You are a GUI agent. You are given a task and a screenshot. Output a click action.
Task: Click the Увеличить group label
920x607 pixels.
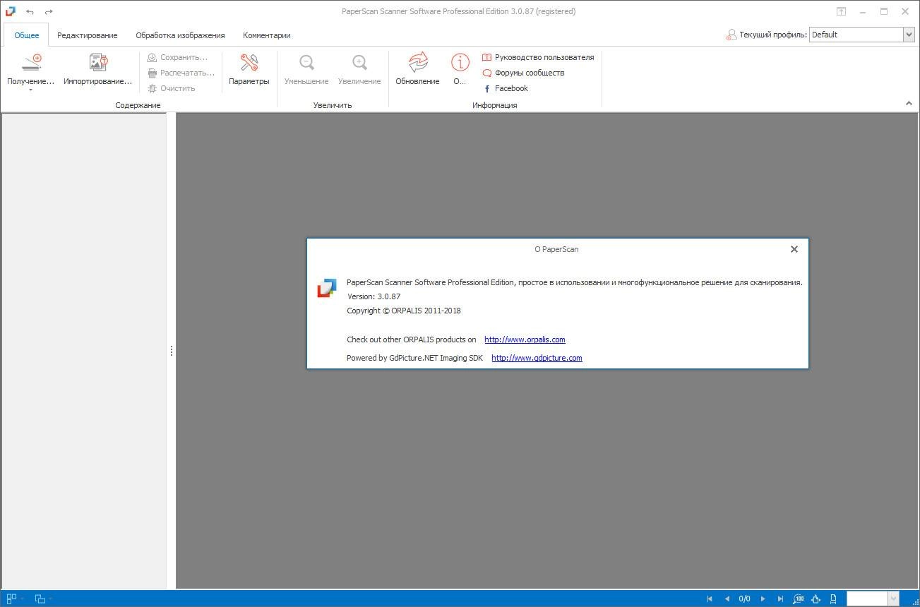point(333,105)
